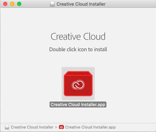Screen dimensions: 156x132
Task: Close the window with the red button
Action: 5,4
